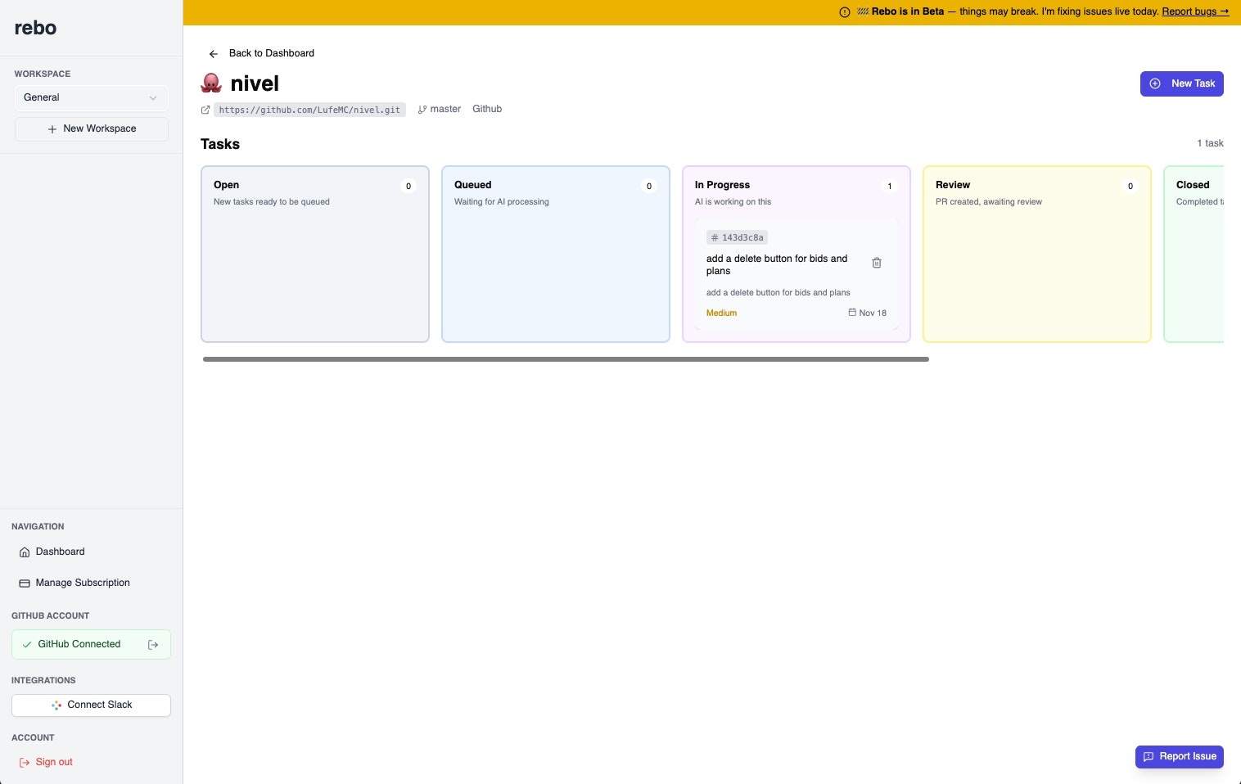Click the octopus emoji next to nivel
Screen dimensions: 1241x784
[211, 82]
